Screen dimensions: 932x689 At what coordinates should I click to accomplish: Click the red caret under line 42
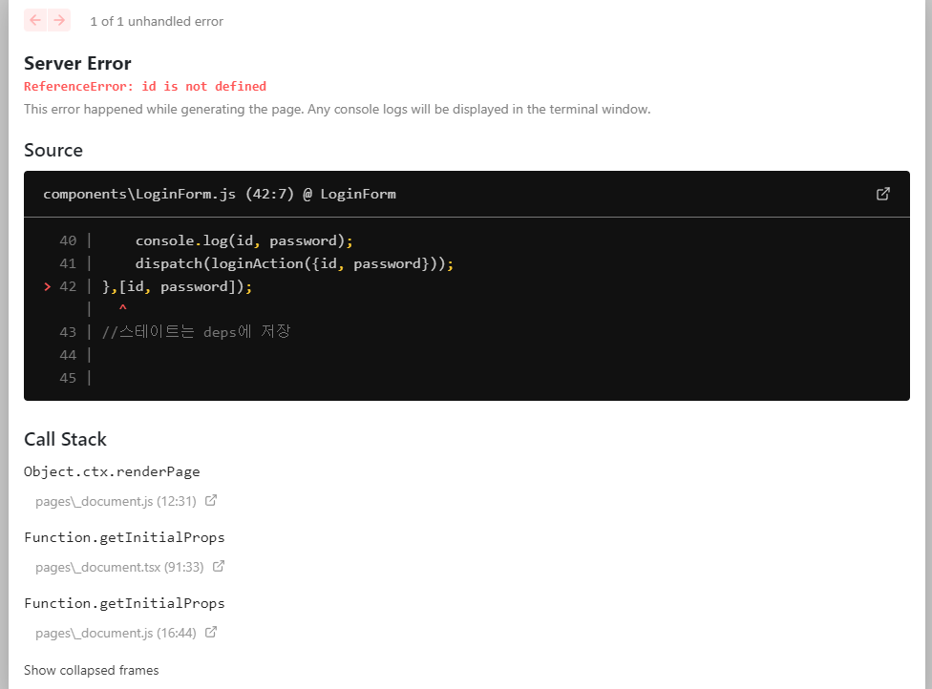pyautogui.click(x=122, y=308)
